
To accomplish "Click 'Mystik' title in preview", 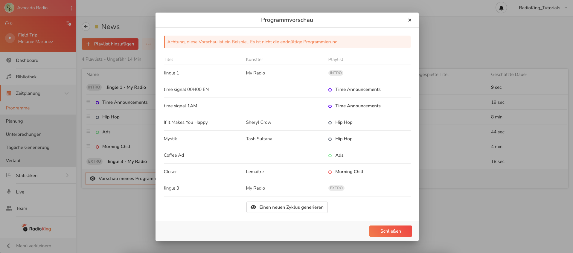I will 170,139.
